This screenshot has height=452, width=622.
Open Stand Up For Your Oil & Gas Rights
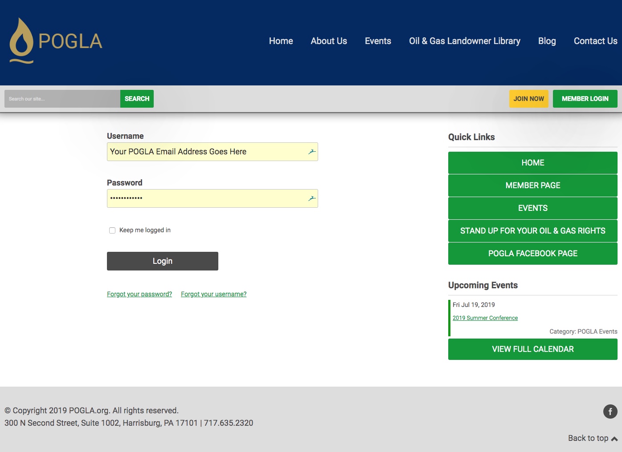533,231
